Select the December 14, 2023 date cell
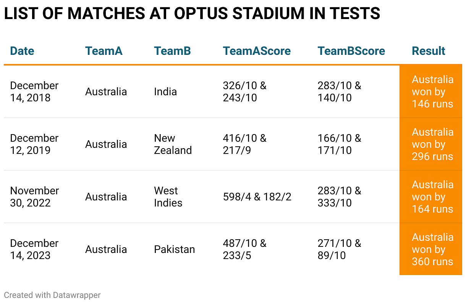466x304 pixels. 34,250
